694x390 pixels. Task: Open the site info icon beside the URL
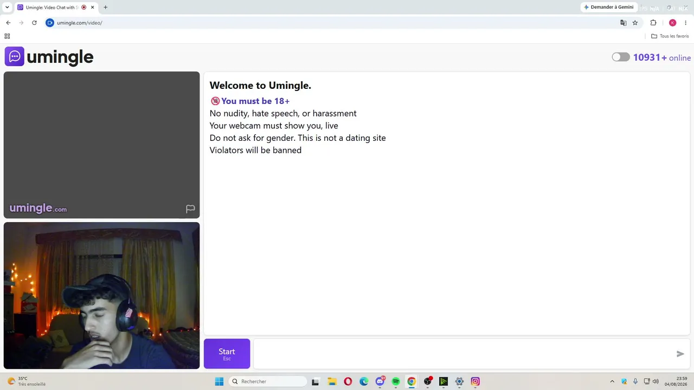(x=50, y=23)
